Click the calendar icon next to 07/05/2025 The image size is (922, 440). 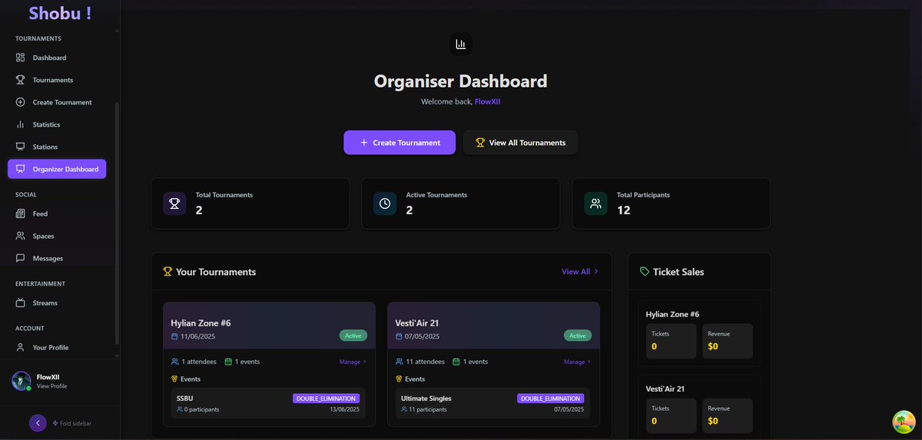399,336
